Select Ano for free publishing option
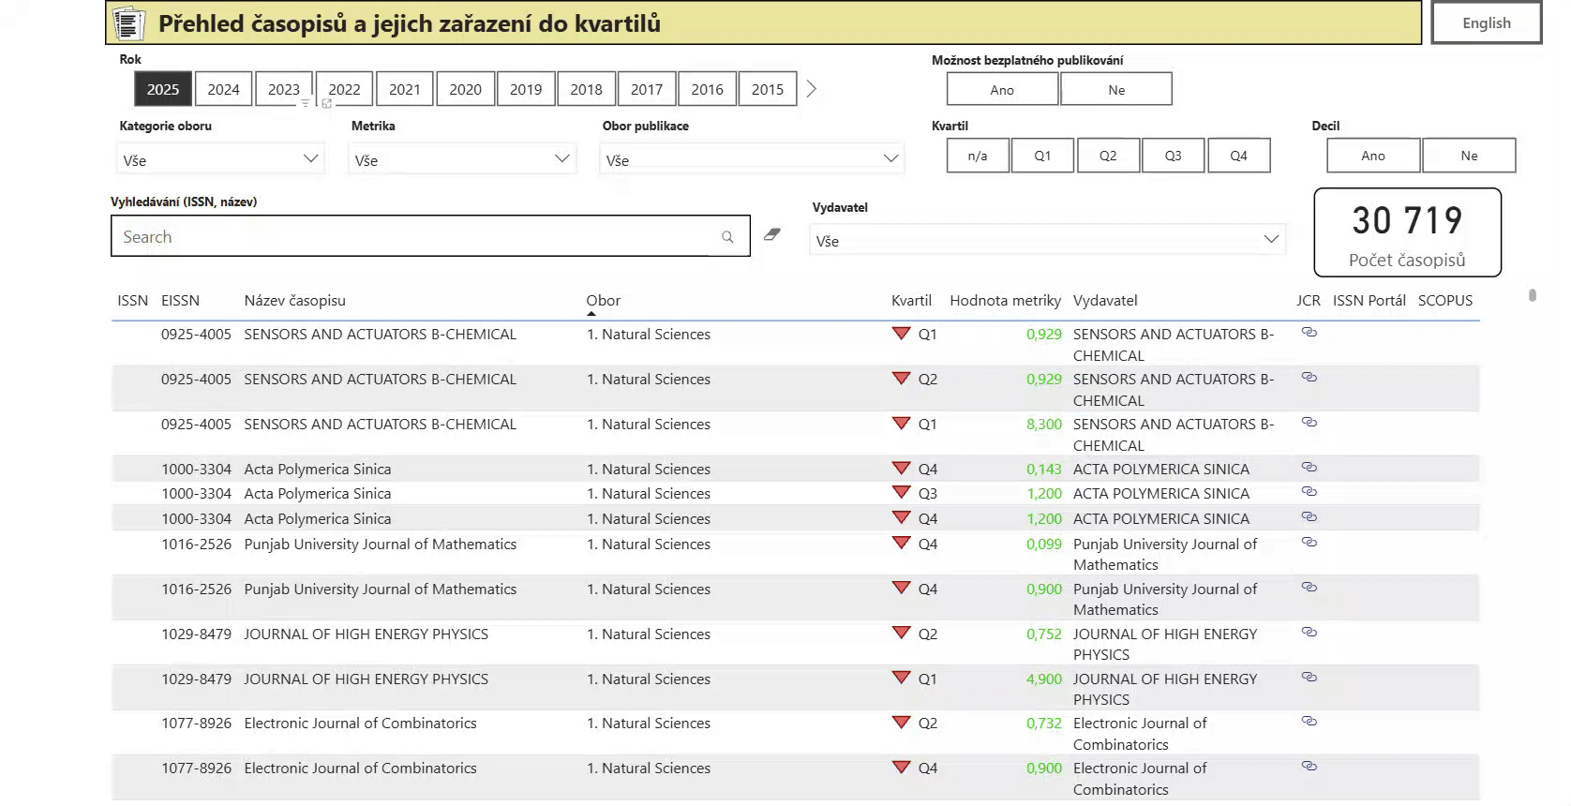This screenshot has height=806, width=1571. (1002, 90)
